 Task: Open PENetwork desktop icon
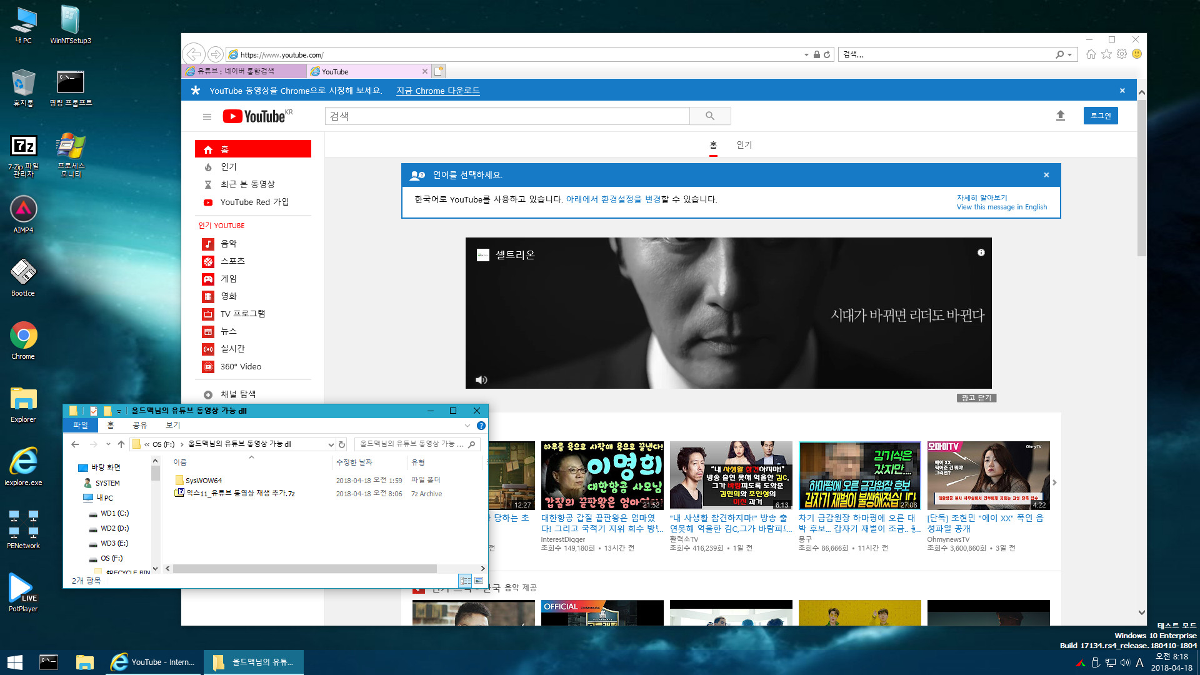23,530
